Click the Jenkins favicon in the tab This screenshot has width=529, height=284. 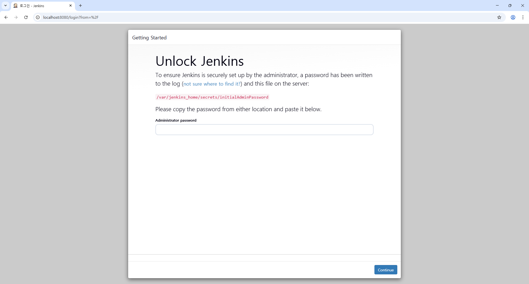click(x=16, y=6)
